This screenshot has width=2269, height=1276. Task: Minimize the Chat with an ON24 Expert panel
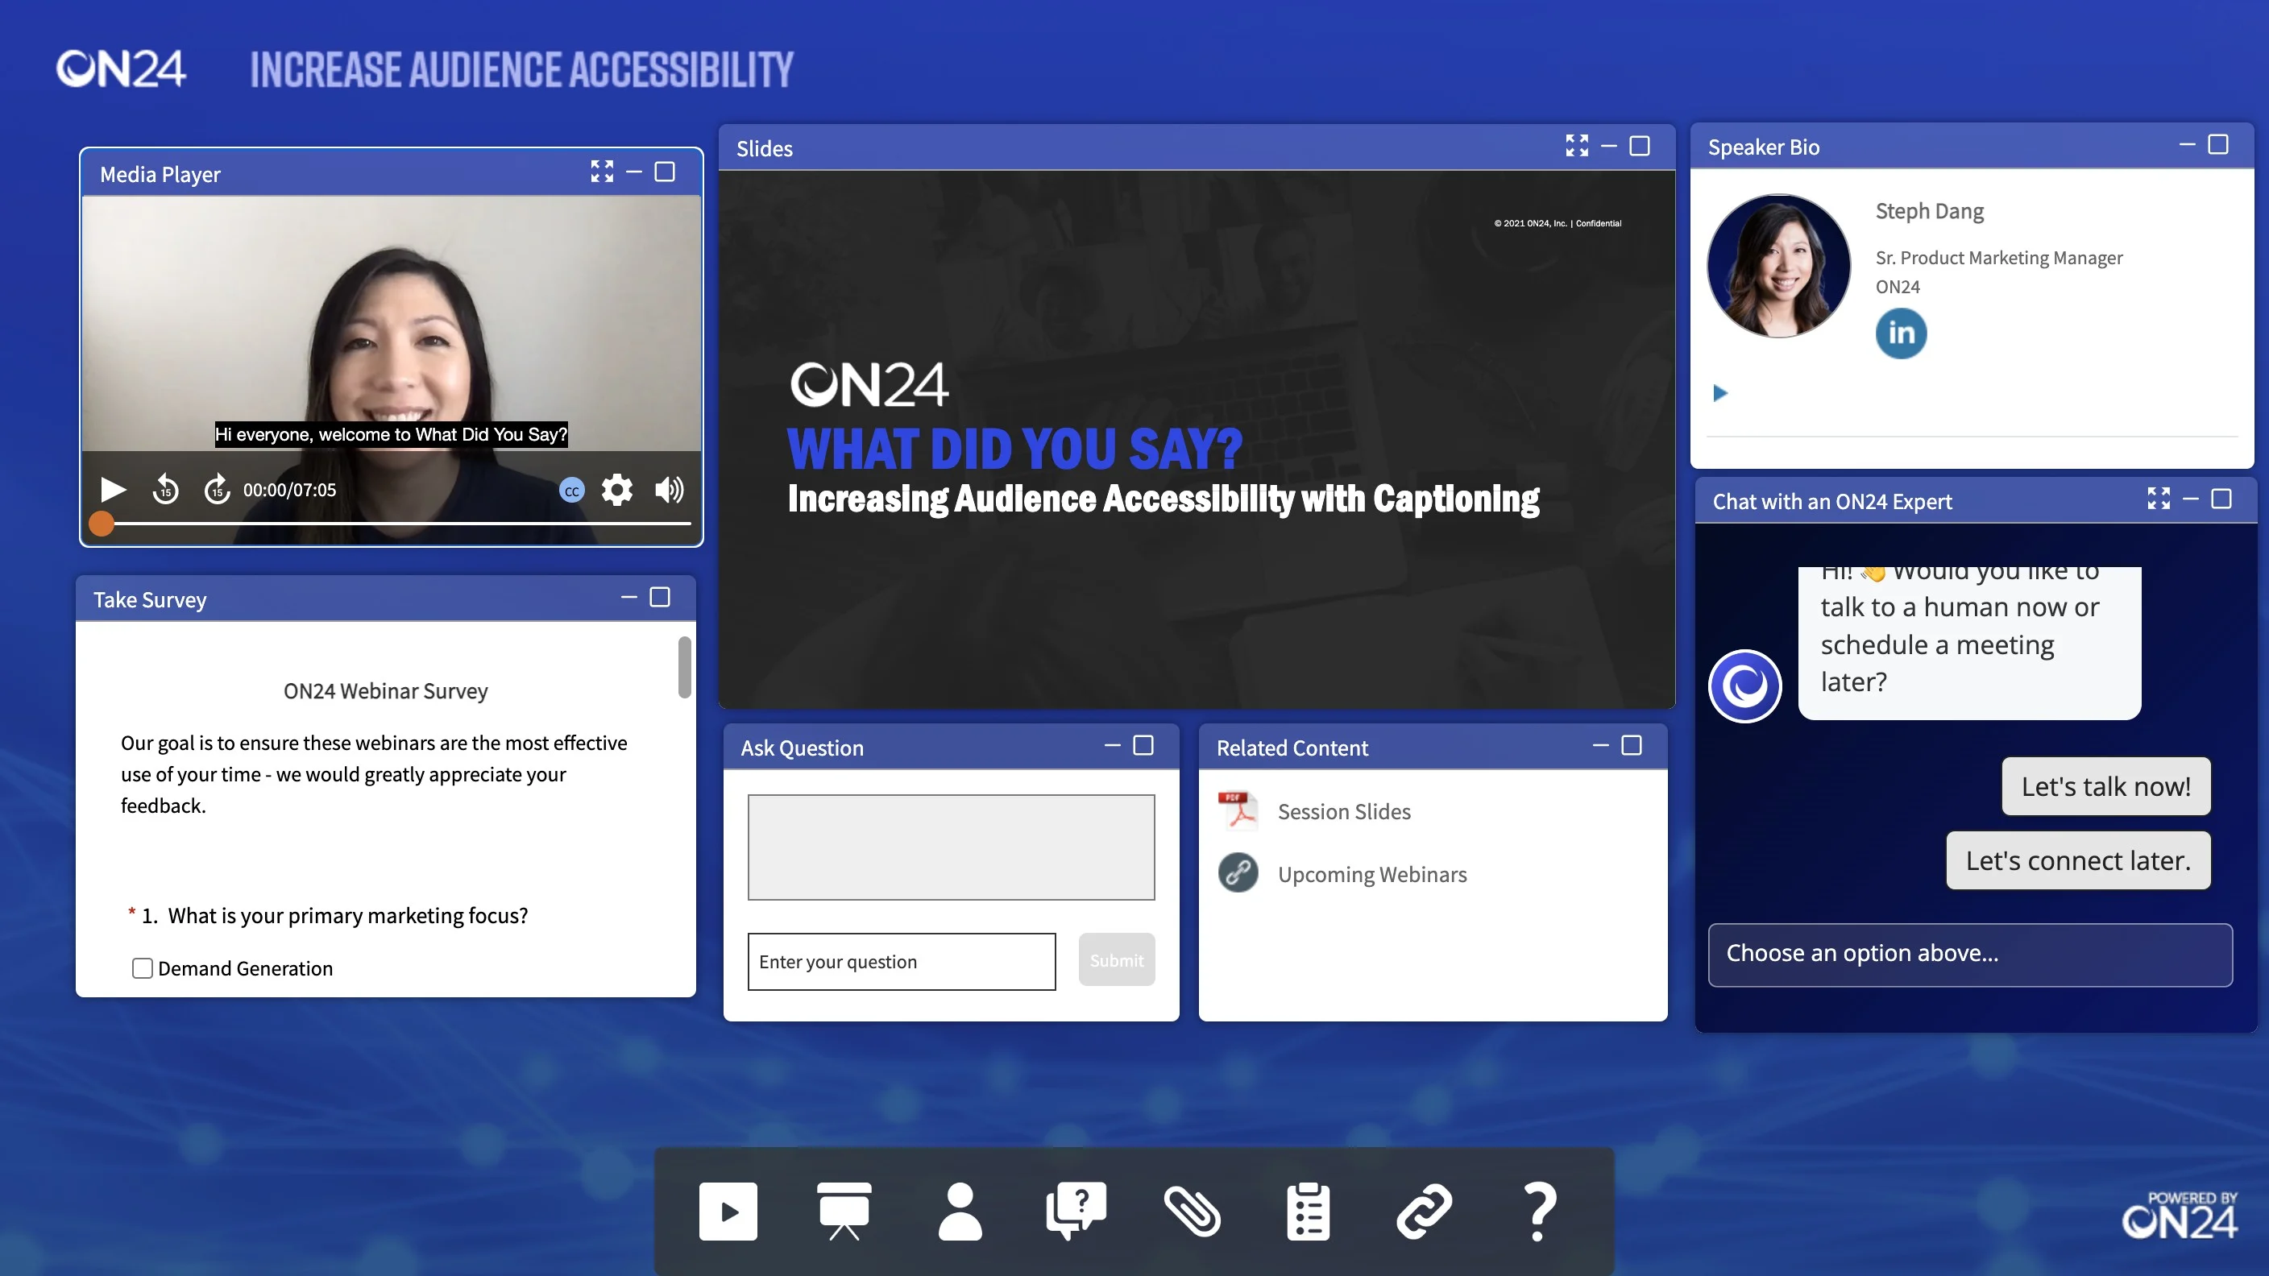(2191, 499)
